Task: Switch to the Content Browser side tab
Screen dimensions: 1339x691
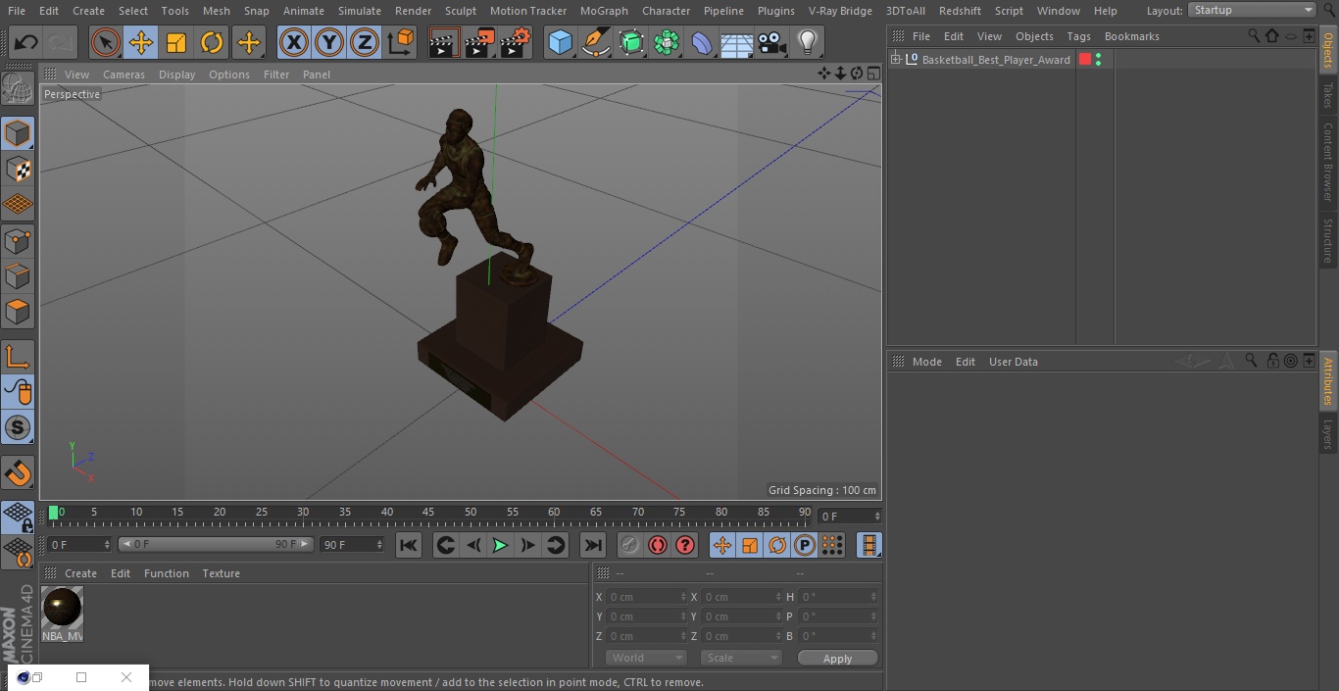Action: (1328, 162)
